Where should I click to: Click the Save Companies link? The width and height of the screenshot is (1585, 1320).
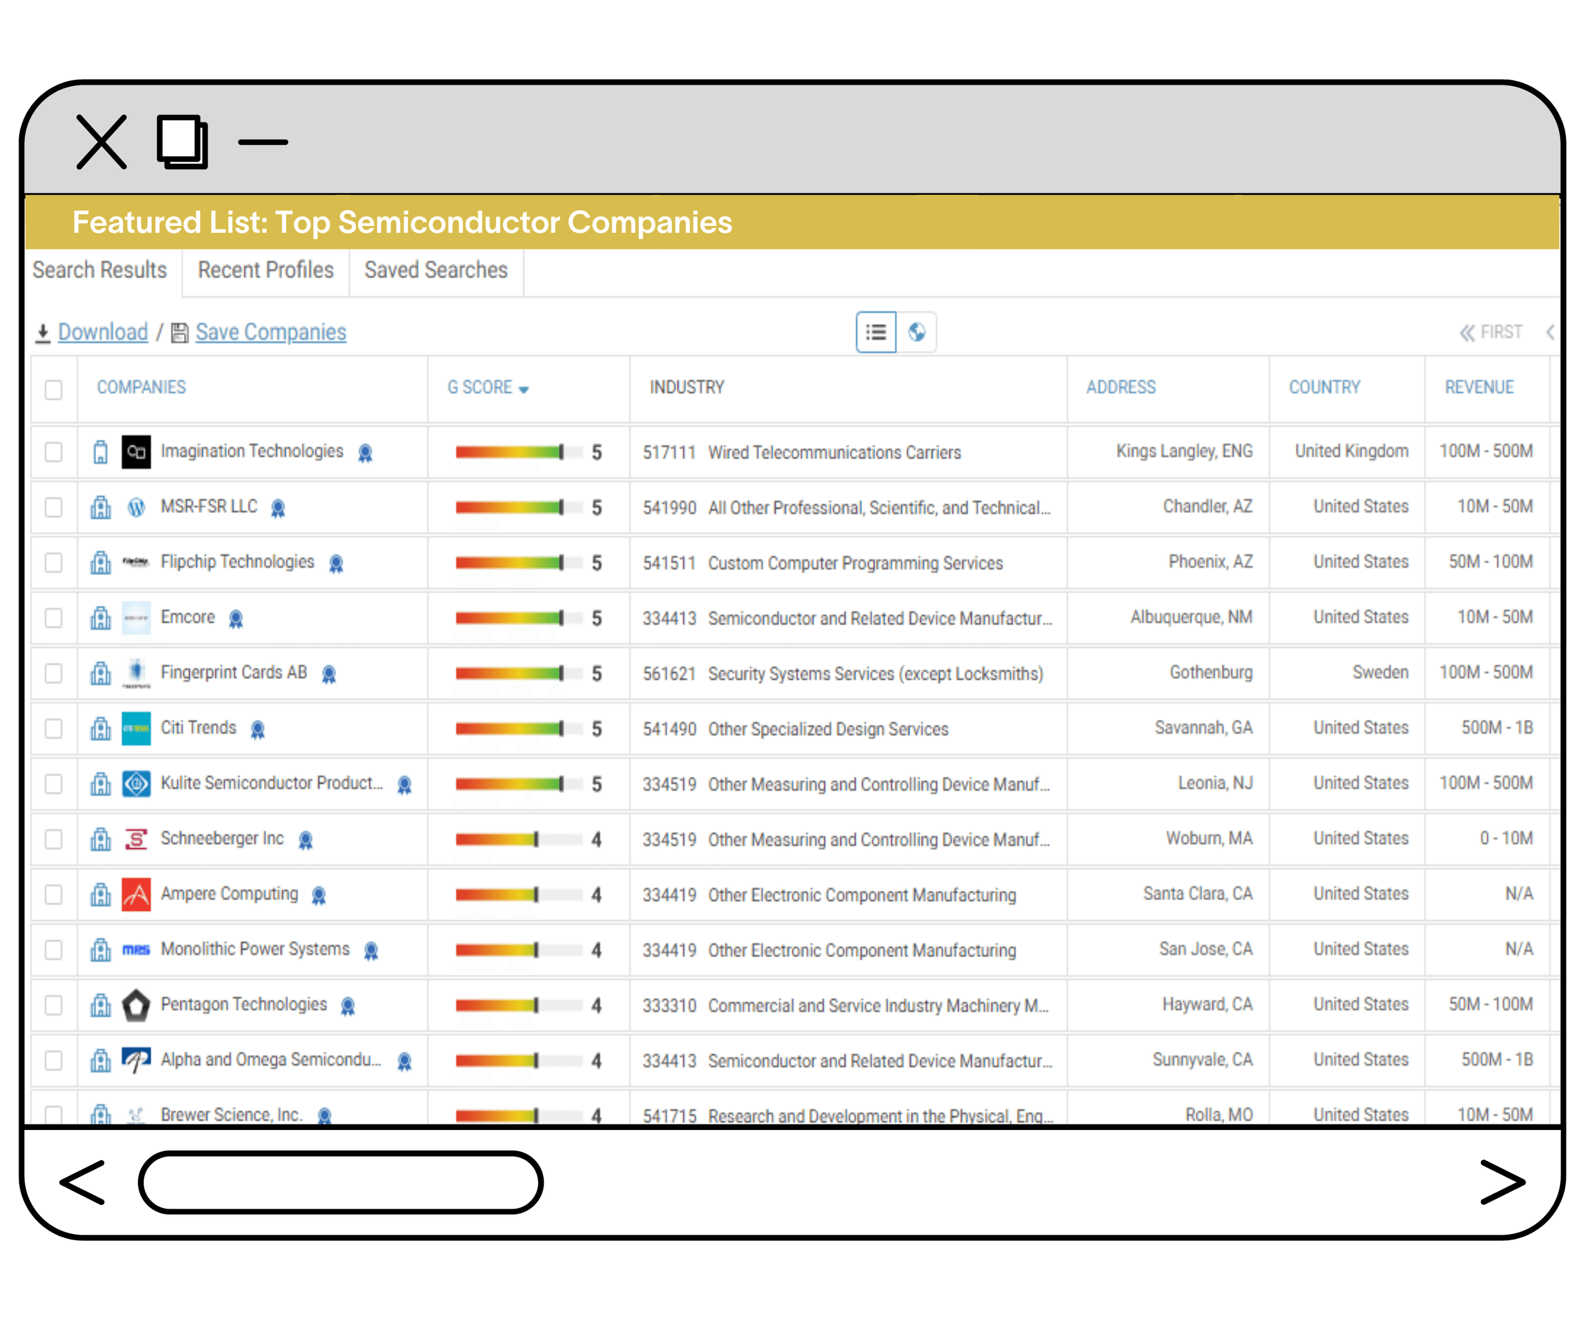270,332
